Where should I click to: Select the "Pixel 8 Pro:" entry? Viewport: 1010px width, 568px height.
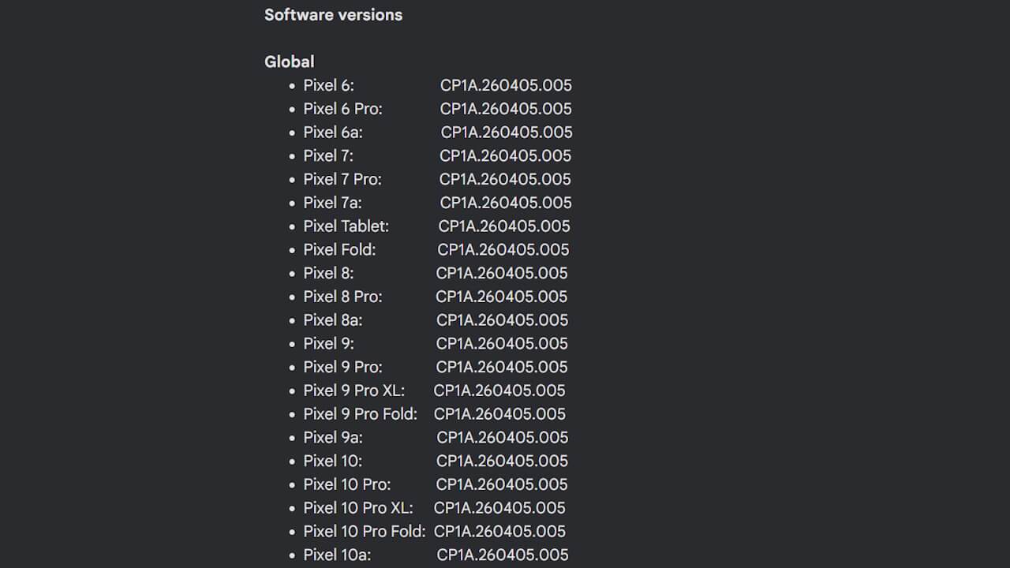[x=342, y=297]
